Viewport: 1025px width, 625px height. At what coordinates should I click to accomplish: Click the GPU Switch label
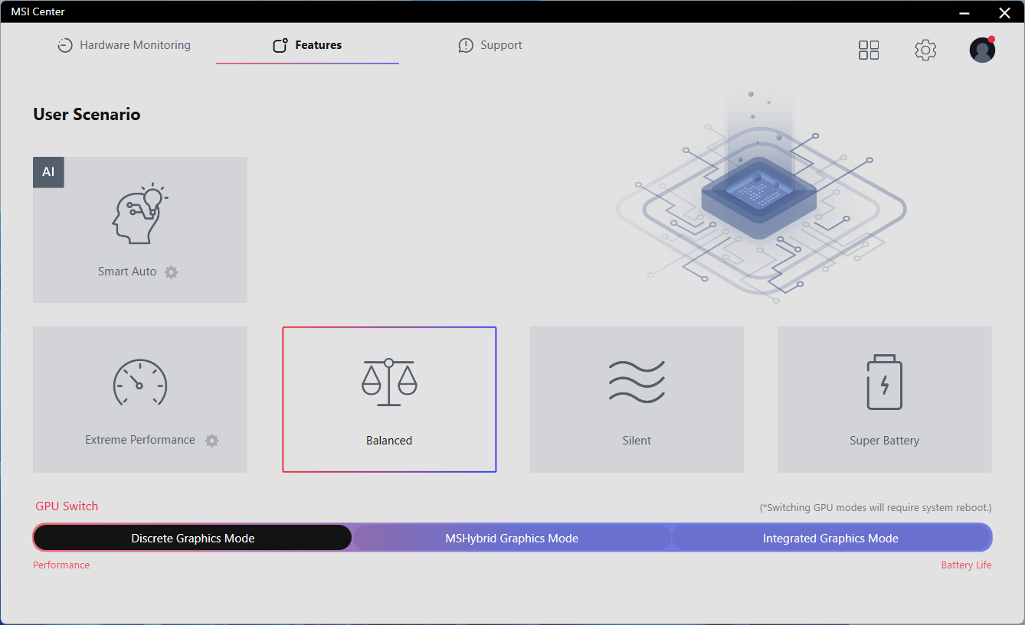67,506
